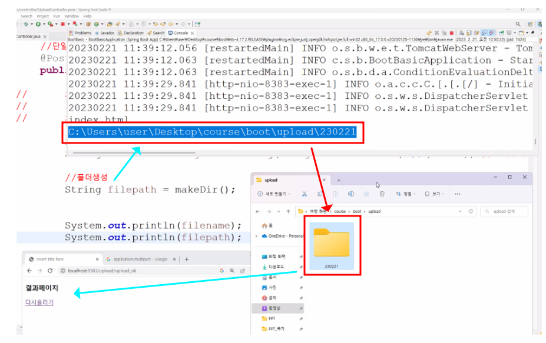This screenshot has width=546, height=343.
Task: Close the Console tab
Action: point(192,33)
